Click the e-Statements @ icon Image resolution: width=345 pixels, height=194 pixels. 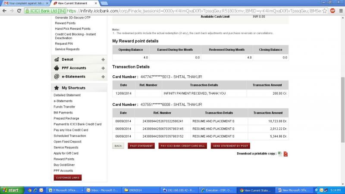click(x=56, y=77)
